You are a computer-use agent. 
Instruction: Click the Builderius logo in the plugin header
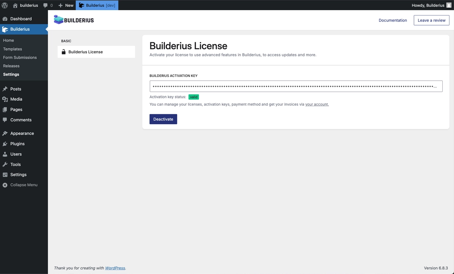(73, 20)
